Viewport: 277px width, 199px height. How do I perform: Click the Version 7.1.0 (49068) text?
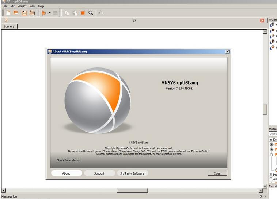(179, 89)
